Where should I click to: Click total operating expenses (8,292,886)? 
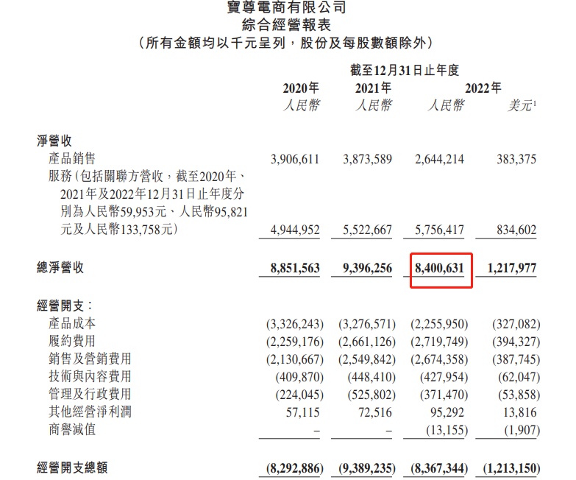pos(295,468)
